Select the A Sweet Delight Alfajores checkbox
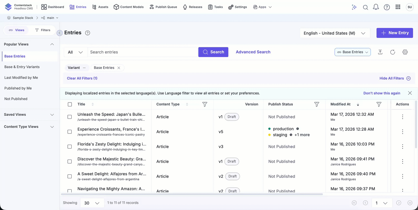The height and width of the screenshot is (210, 418). tap(70, 176)
